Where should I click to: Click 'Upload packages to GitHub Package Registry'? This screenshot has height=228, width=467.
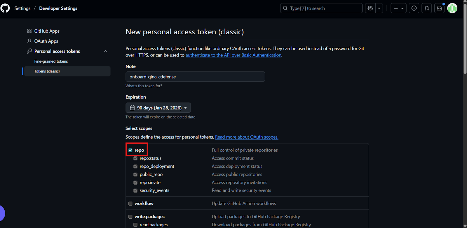tap(256, 217)
